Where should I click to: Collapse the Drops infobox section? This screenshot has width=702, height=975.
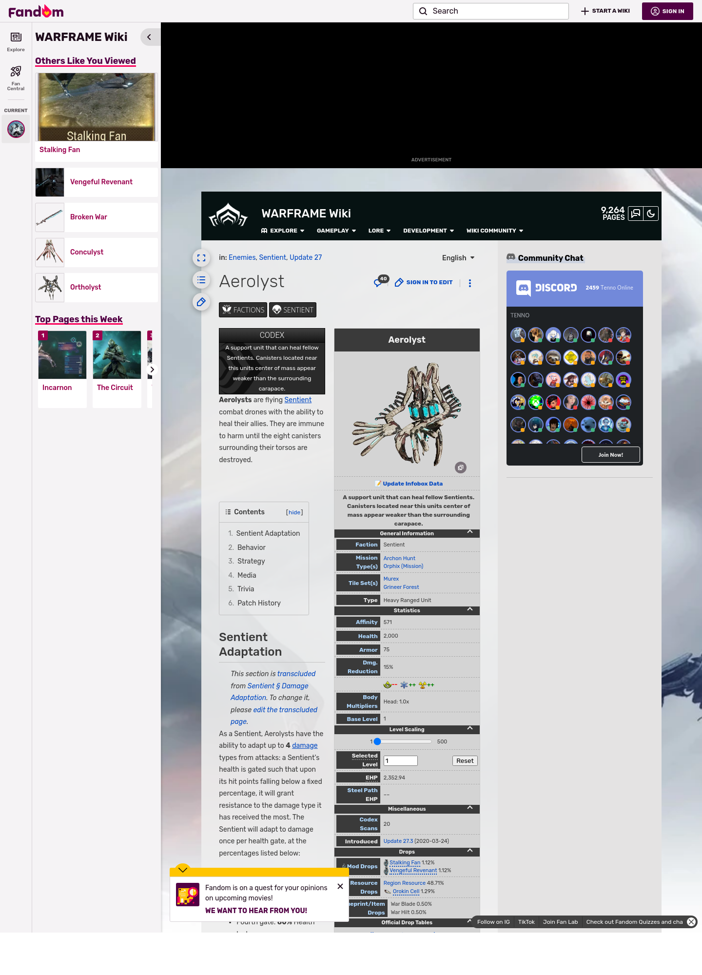[470, 851]
